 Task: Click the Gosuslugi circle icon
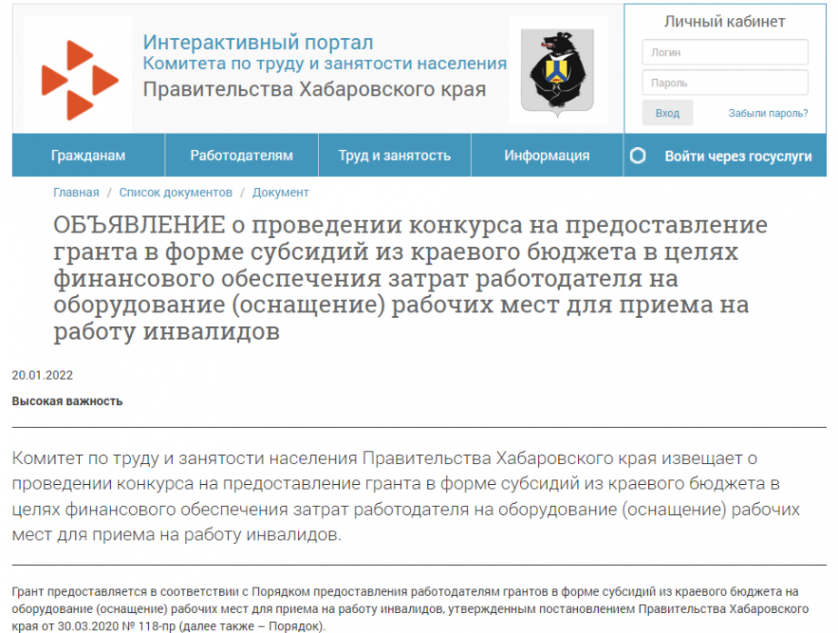[x=637, y=156]
